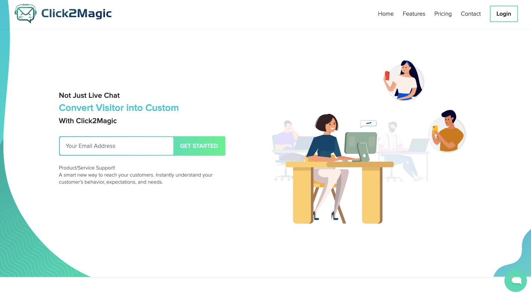Click the Product/Service Support description text
The height and width of the screenshot is (305, 531).
pos(136,175)
